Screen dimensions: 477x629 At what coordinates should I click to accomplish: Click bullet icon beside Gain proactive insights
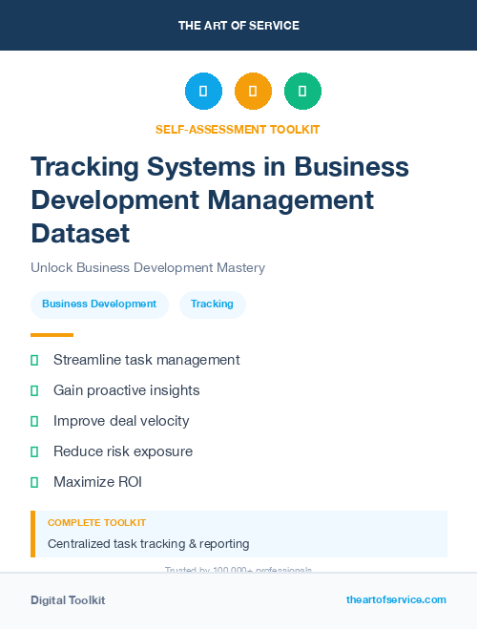coord(34,390)
